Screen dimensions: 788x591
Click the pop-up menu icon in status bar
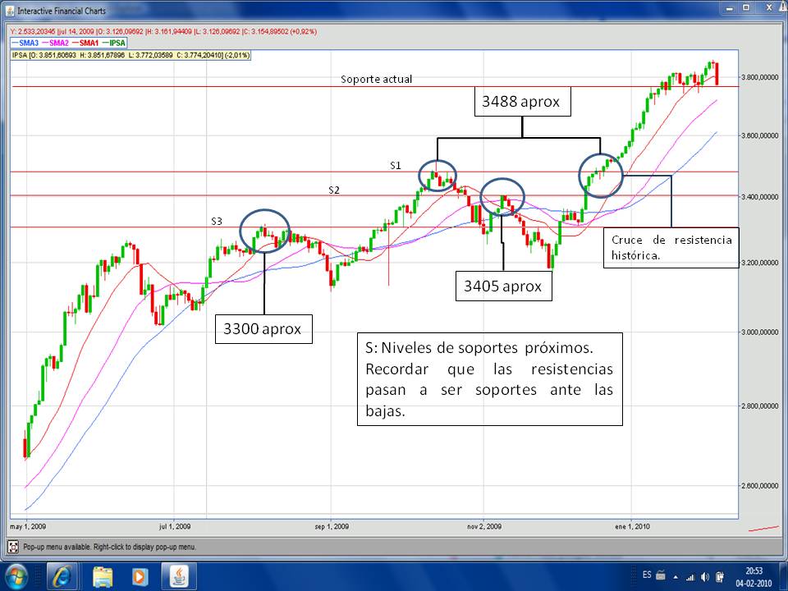coord(14,547)
